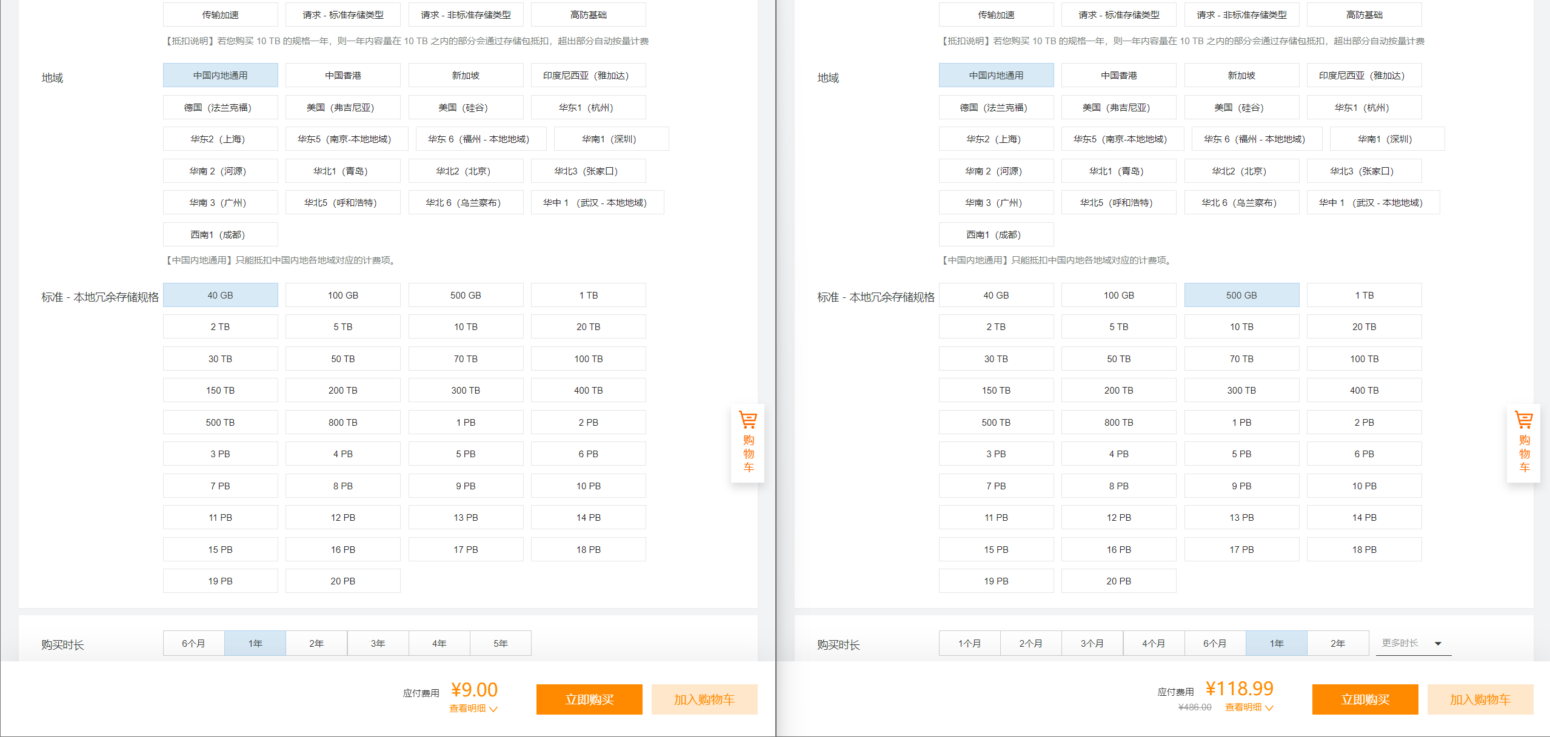Select 中国香港 region in left panel
This screenshot has width=1550, height=737.
[342, 76]
